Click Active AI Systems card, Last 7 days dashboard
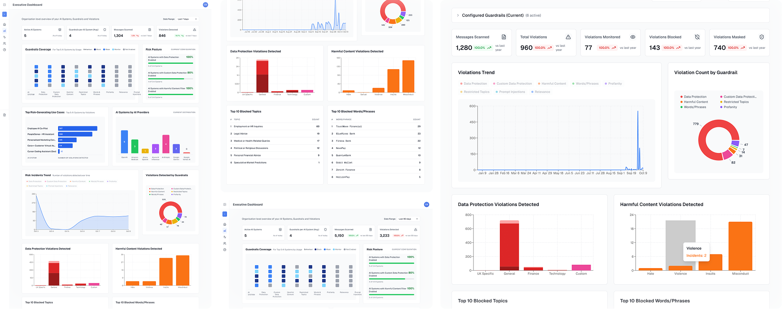Image resolution: width=782 pixels, height=309 pixels. pos(43,33)
